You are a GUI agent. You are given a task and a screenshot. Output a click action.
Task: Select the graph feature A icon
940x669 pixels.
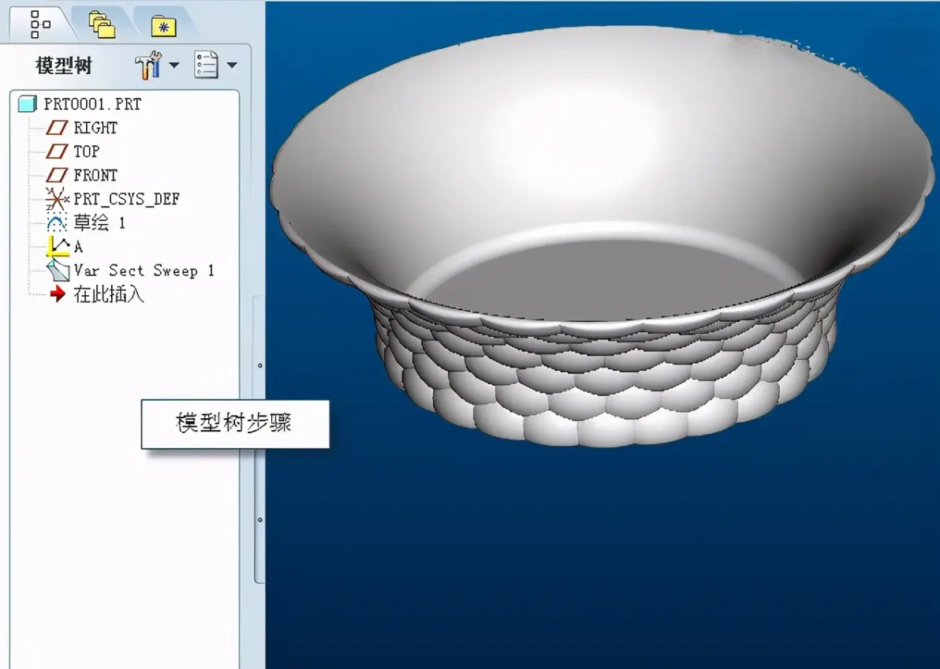tap(58, 247)
